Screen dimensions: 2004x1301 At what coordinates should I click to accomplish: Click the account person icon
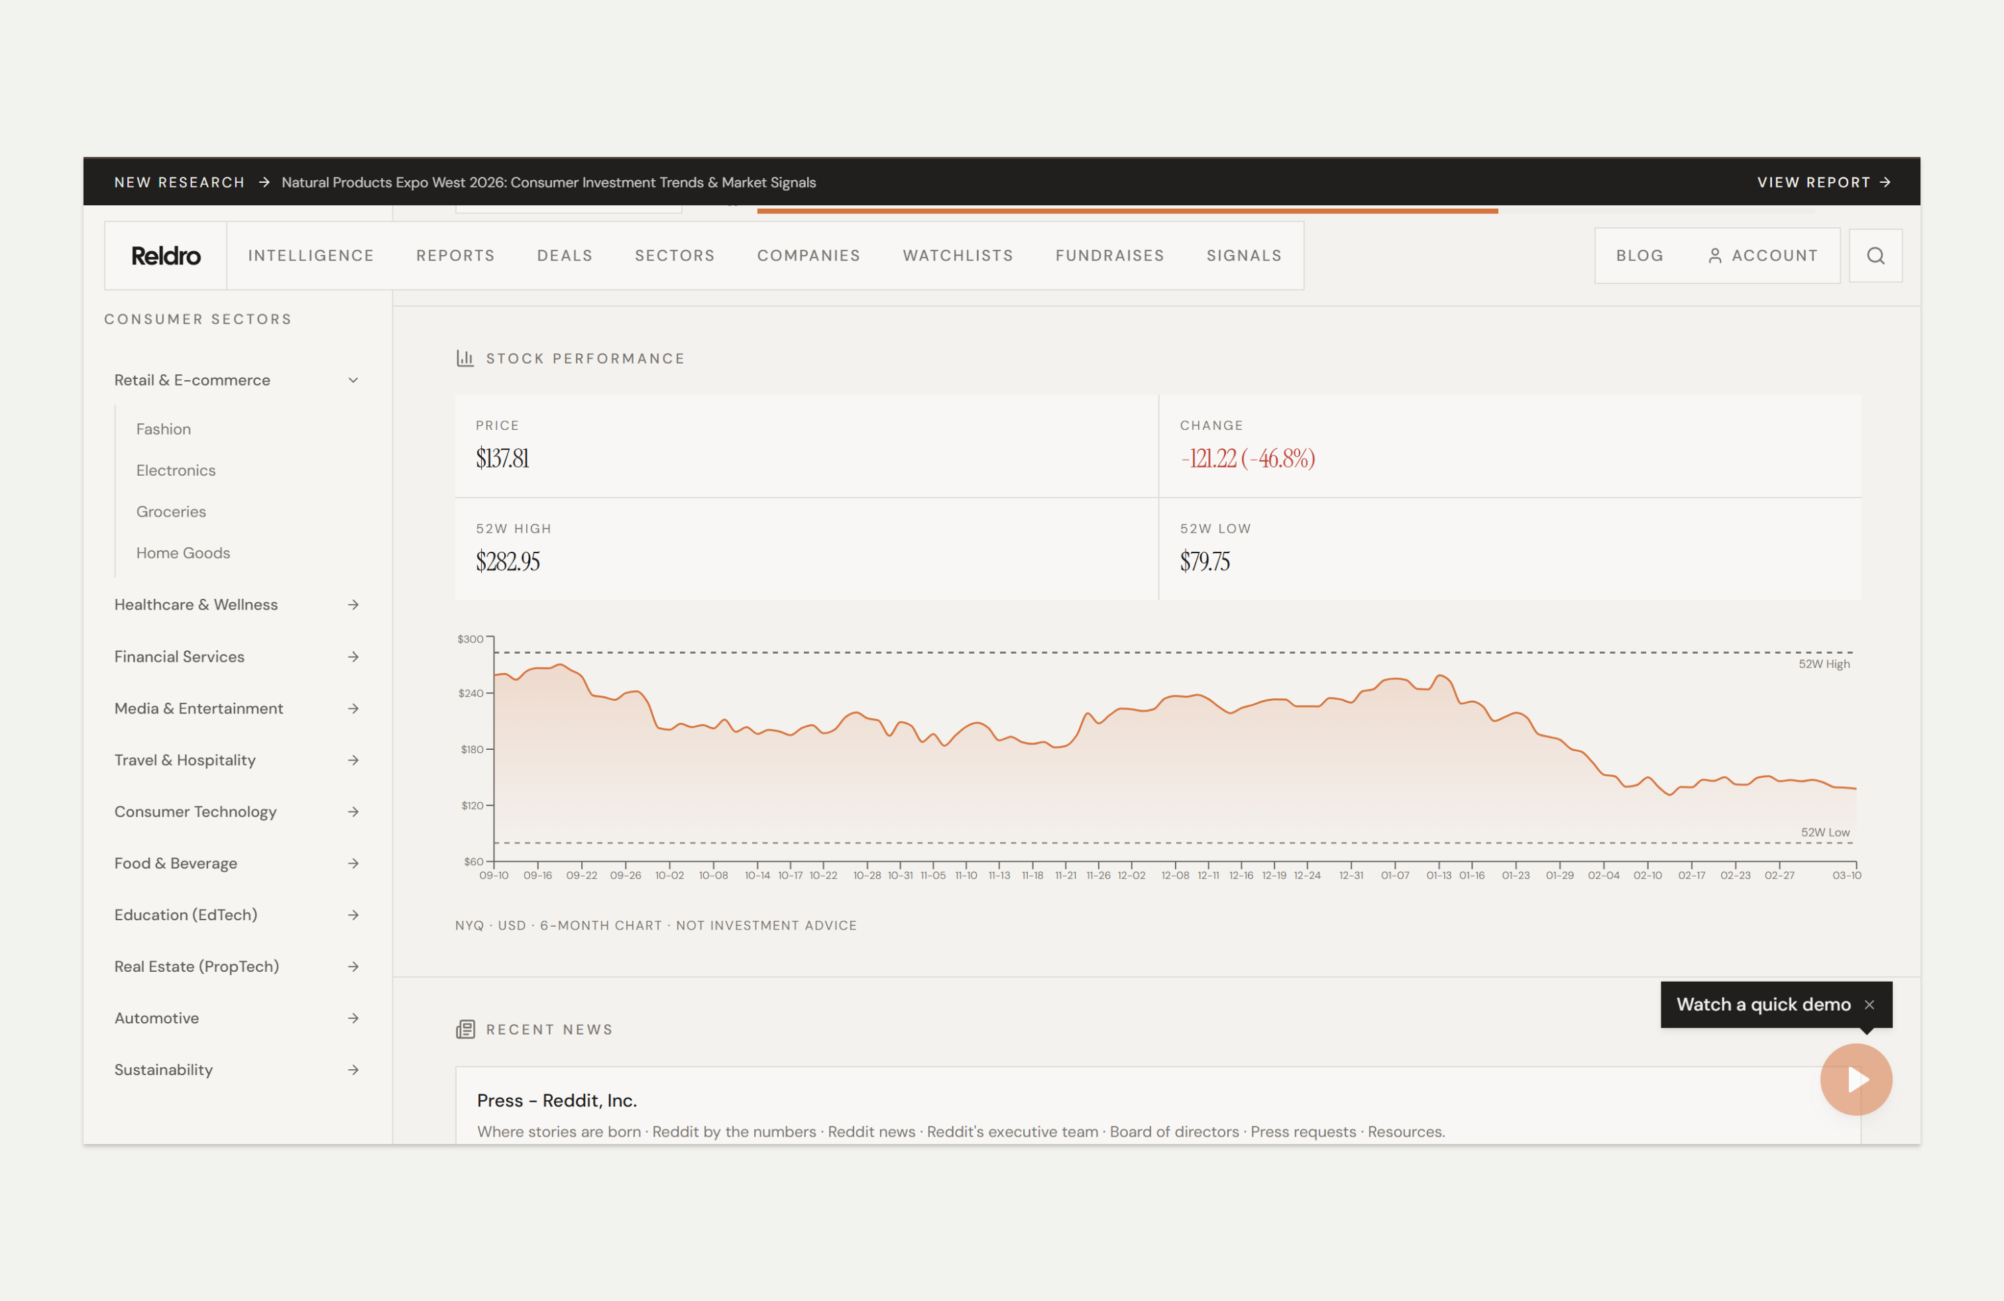click(1715, 255)
